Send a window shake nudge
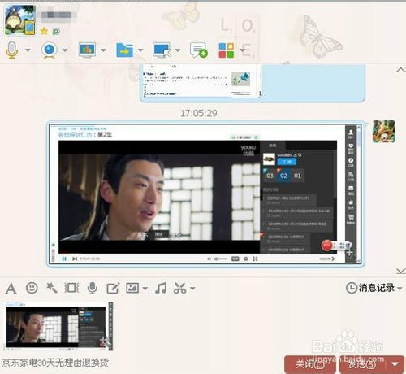The height and width of the screenshot is (374, 406). pyautogui.click(x=71, y=288)
